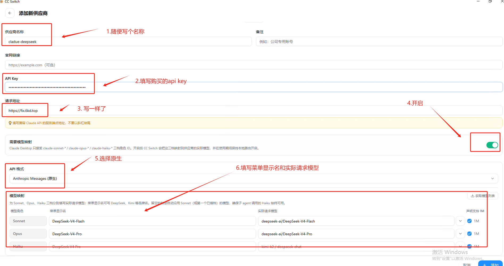Click the 实际请求模型 column header

[268, 211]
